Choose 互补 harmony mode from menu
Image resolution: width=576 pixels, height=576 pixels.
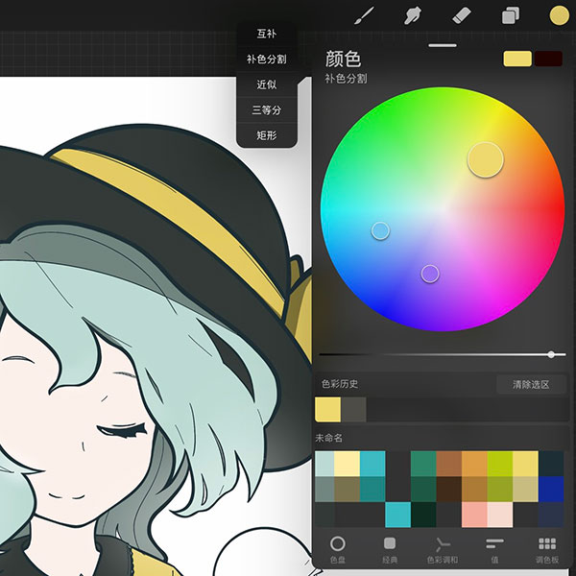coord(266,34)
